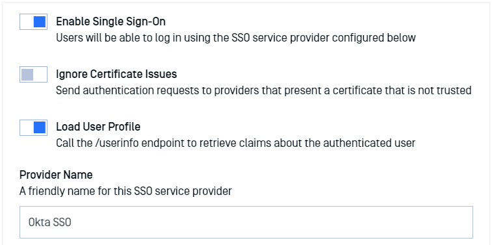Click the "Load User Profile" label text
The width and height of the screenshot is (492, 245).
[x=98, y=127]
